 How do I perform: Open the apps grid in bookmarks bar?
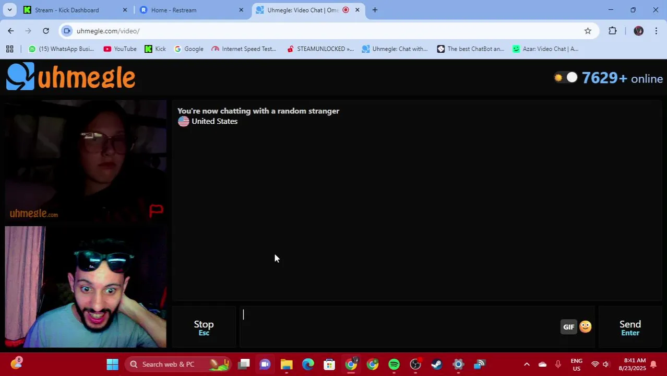(9, 49)
